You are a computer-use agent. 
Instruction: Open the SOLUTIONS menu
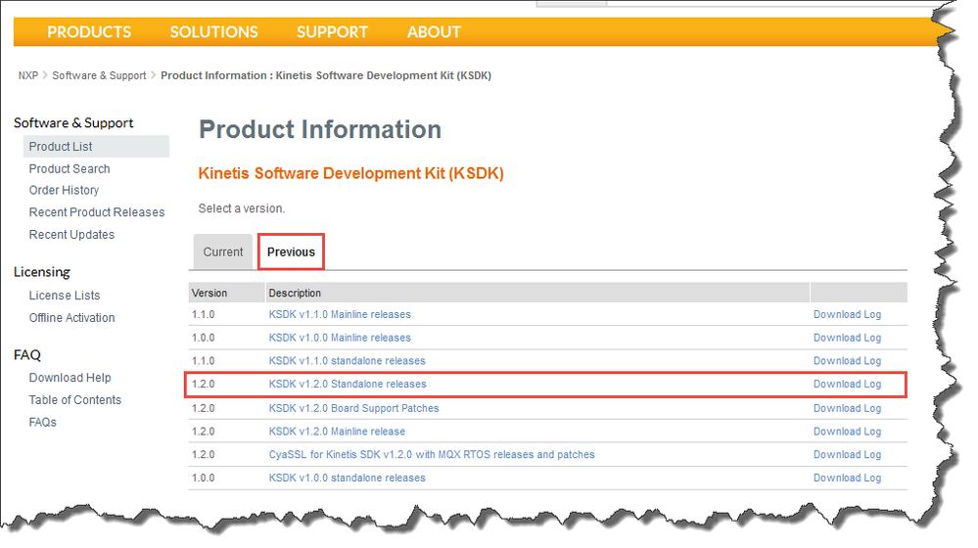coord(213,32)
